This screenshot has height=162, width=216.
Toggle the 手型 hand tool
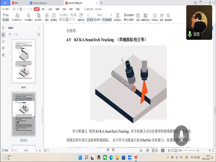(x=6, y=15)
